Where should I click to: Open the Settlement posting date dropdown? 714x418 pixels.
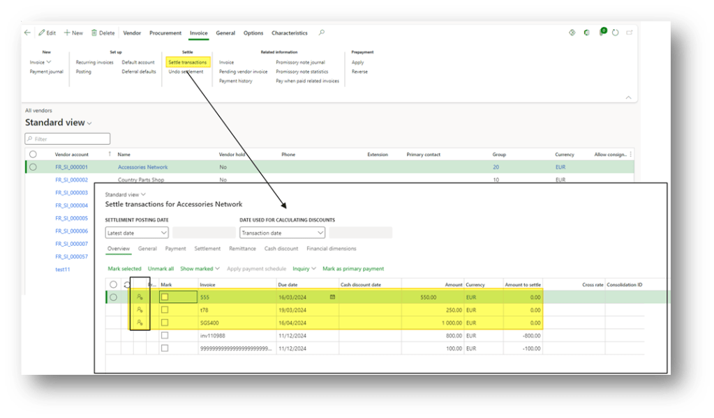[x=137, y=233]
